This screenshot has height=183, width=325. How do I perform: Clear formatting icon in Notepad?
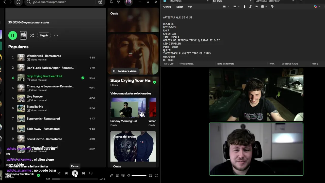pyautogui.click(x=272, y=7)
